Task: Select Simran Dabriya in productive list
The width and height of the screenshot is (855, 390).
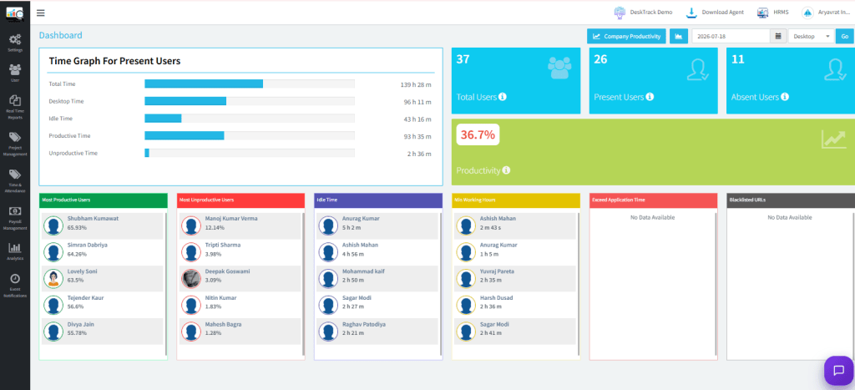Action: coord(102,252)
